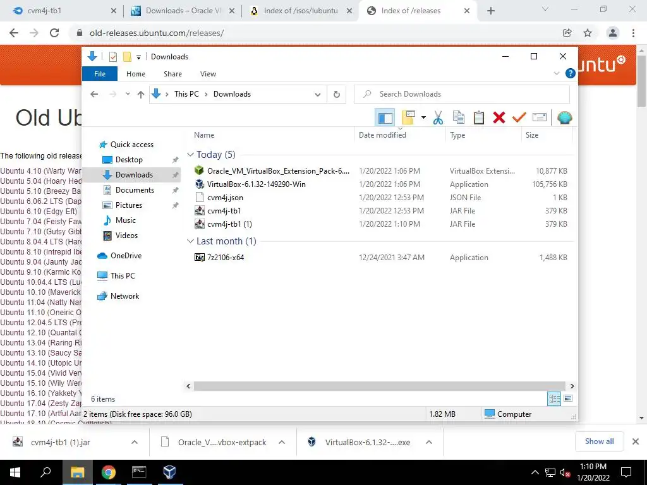Open options for cvm4j-tb1 (1).jar download

[135, 442]
